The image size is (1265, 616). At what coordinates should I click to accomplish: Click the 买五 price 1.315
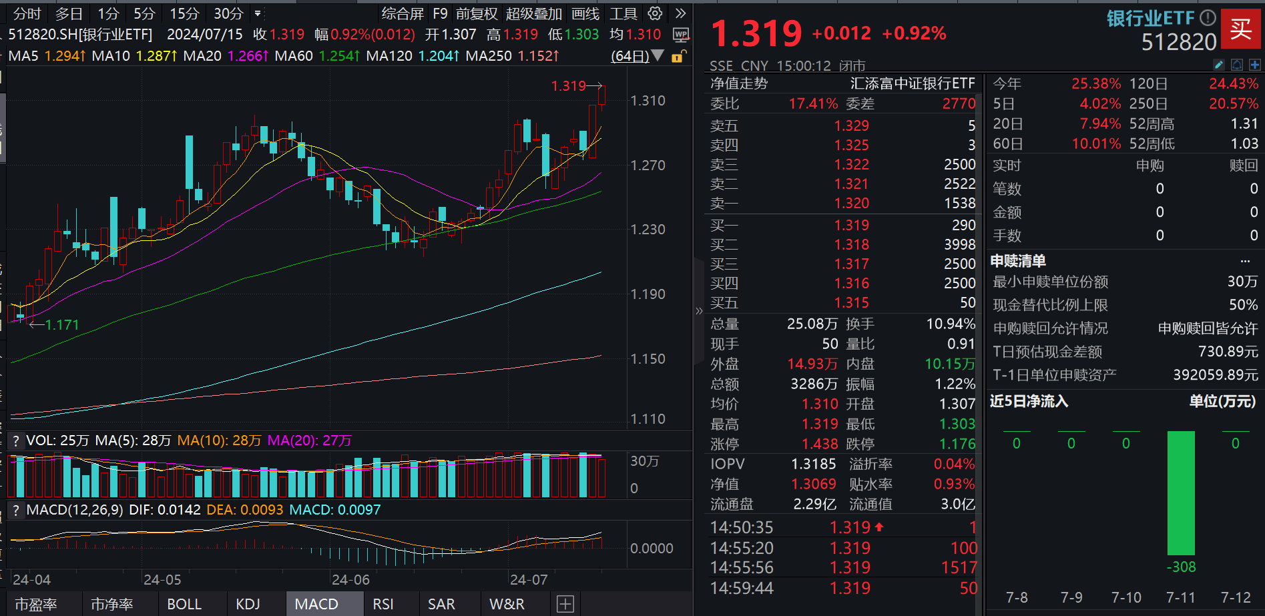[852, 302]
